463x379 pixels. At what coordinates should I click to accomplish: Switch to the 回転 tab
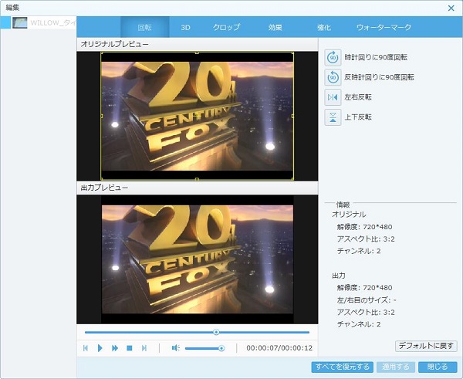pos(145,27)
